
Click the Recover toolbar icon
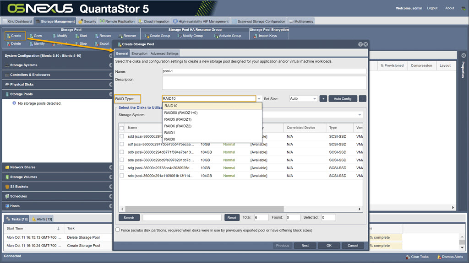(x=120, y=36)
